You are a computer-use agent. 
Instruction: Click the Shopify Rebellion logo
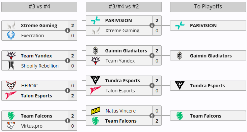point(11,65)
